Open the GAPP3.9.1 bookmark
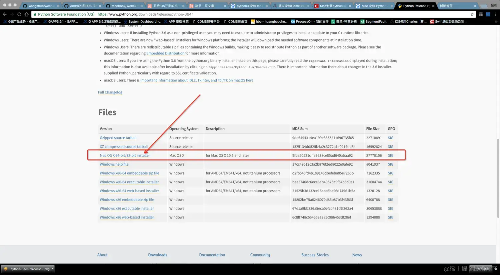Screen dimensions: 500x275 coord(60,21)
